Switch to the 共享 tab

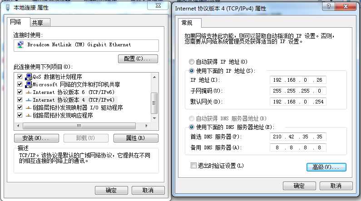[x=40, y=23]
